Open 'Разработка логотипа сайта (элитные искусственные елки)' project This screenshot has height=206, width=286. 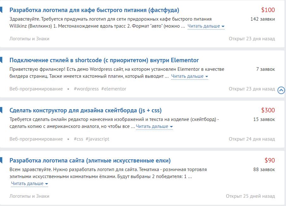(x=90, y=161)
